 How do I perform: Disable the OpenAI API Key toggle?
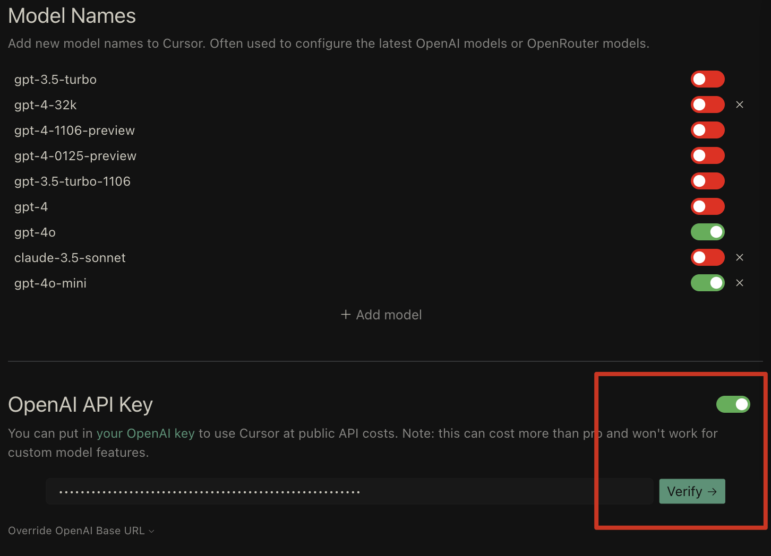(x=733, y=404)
